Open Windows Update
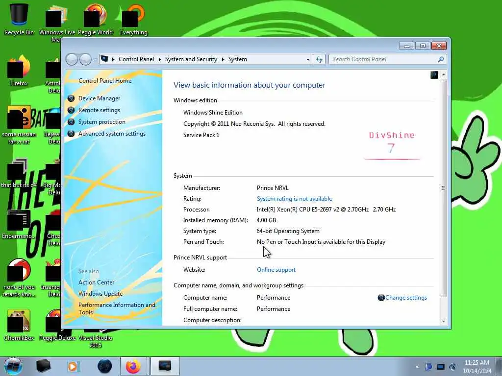This screenshot has width=502, height=376. pos(100,294)
